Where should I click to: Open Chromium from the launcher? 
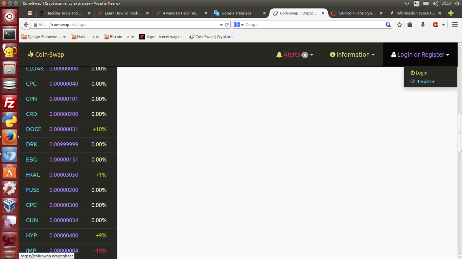[x=9, y=154]
